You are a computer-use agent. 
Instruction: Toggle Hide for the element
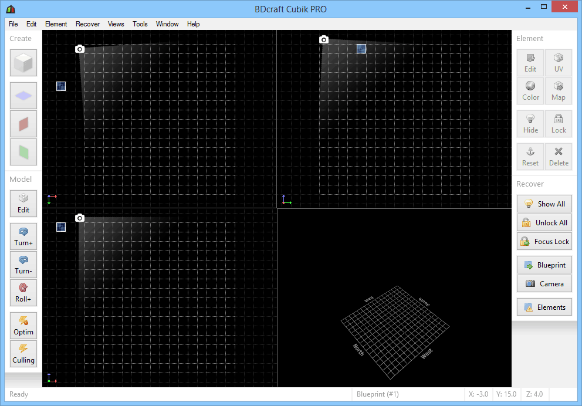tap(530, 124)
